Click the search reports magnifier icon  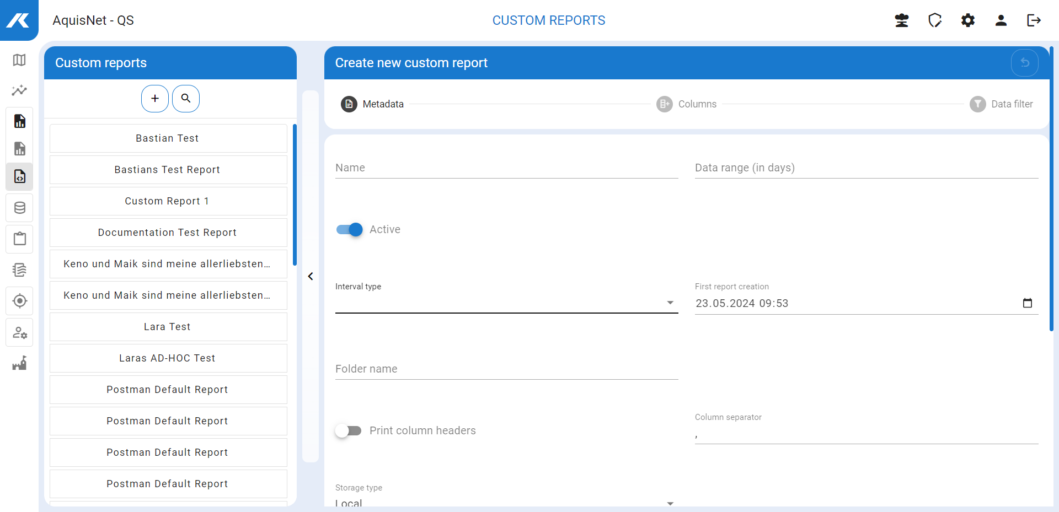(x=186, y=99)
